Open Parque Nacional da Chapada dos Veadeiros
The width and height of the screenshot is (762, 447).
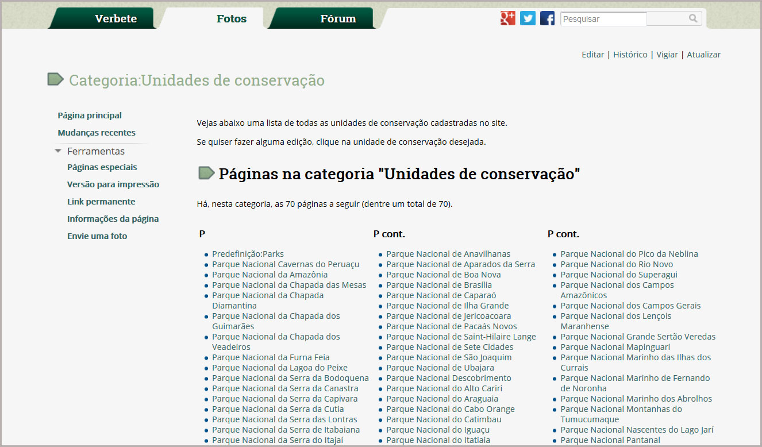coord(276,342)
